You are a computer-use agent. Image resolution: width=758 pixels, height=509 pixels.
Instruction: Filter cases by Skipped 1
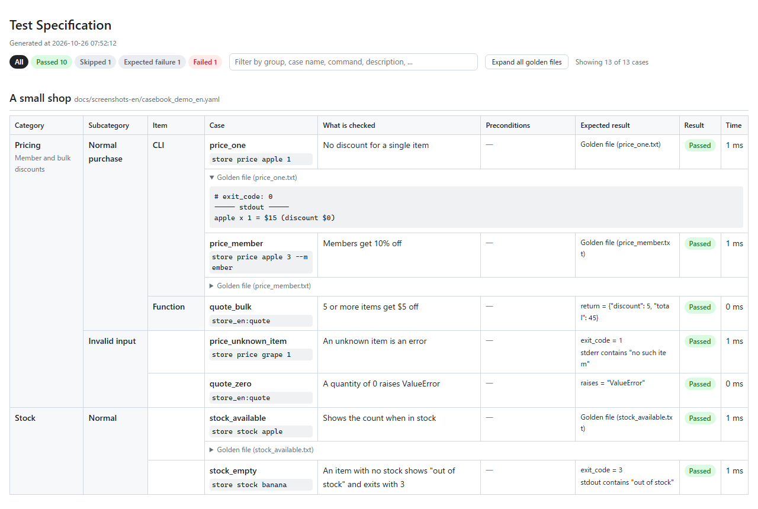[x=95, y=62]
